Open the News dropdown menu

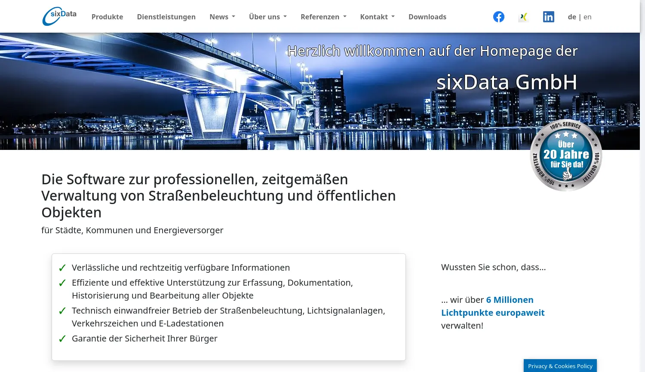(222, 17)
